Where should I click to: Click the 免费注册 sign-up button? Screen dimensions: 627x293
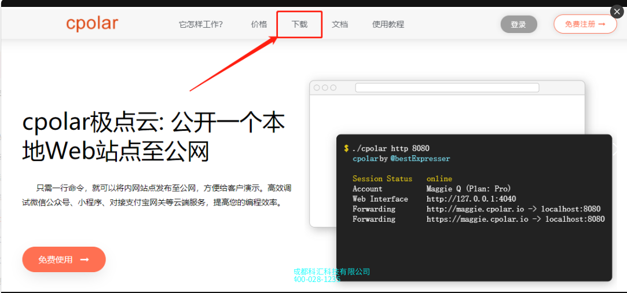coord(585,24)
